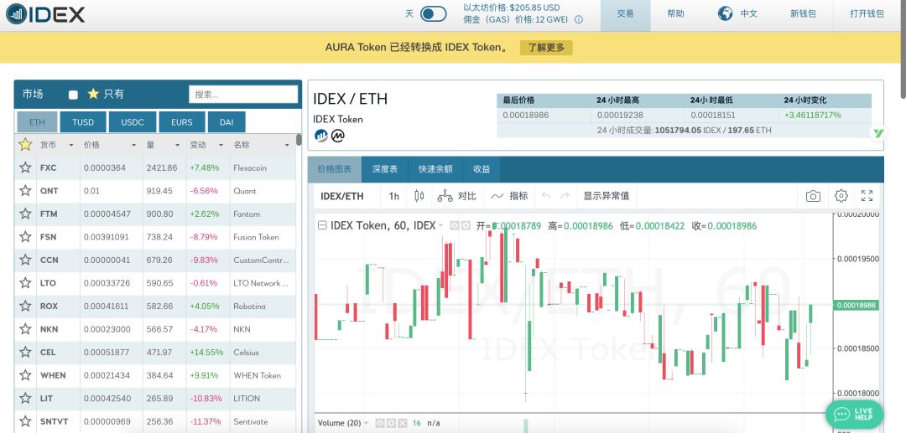
Task: Open the 收益 tab
Action: coord(482,169)
